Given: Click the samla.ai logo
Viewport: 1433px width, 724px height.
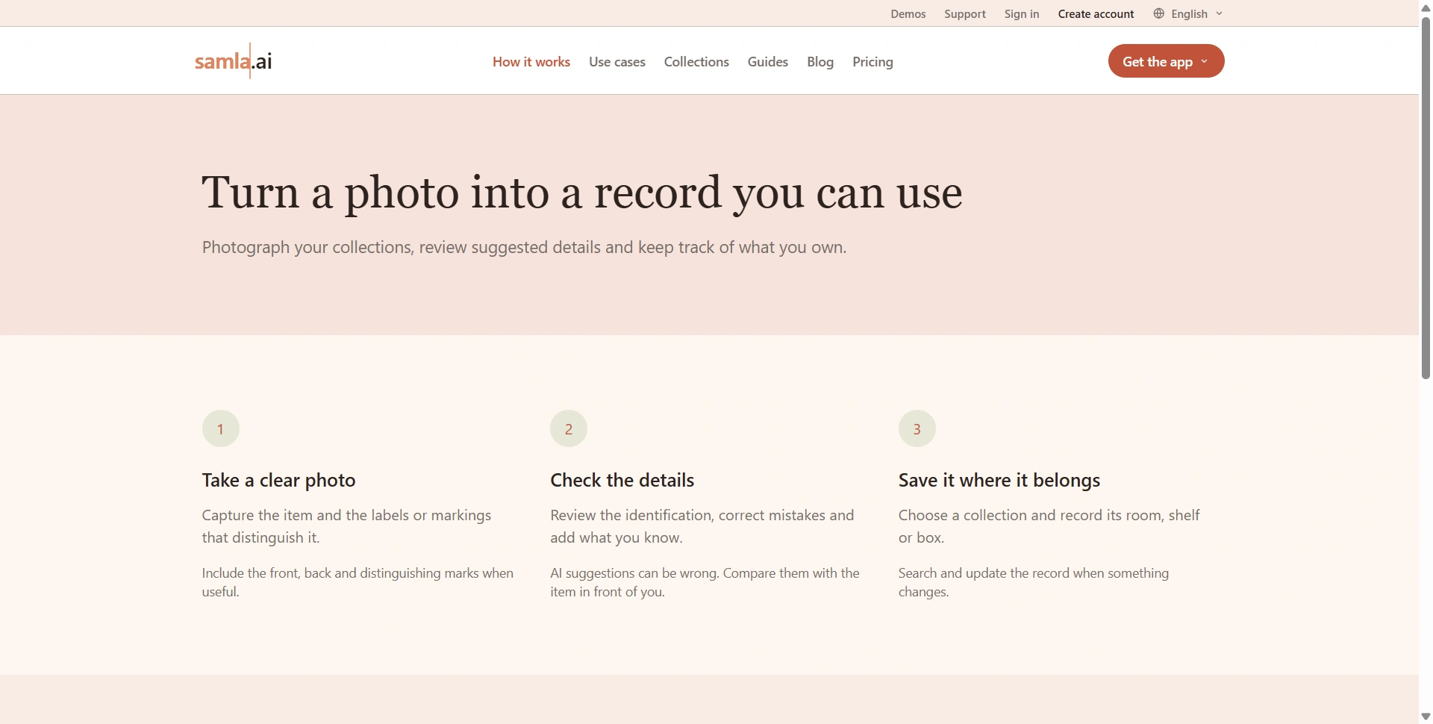Looking at the screenshot, I should point(234,60).
